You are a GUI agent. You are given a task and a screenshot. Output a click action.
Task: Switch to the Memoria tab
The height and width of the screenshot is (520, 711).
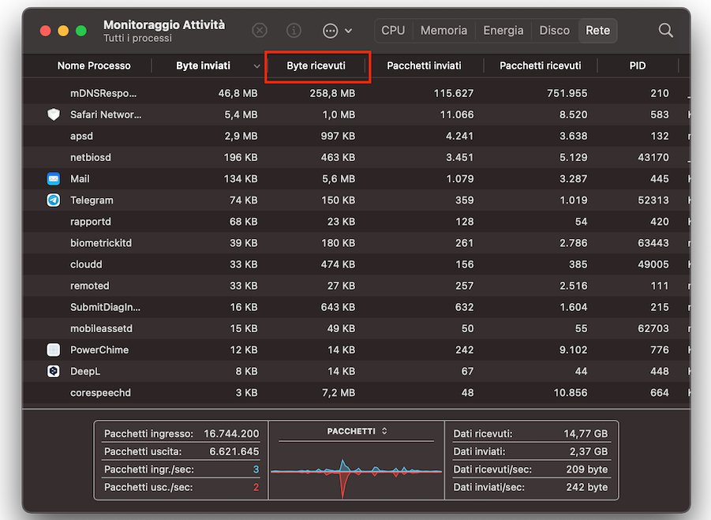(443, 31)
